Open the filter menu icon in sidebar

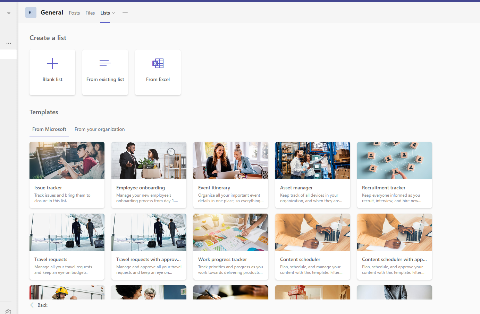click(9, 12)
